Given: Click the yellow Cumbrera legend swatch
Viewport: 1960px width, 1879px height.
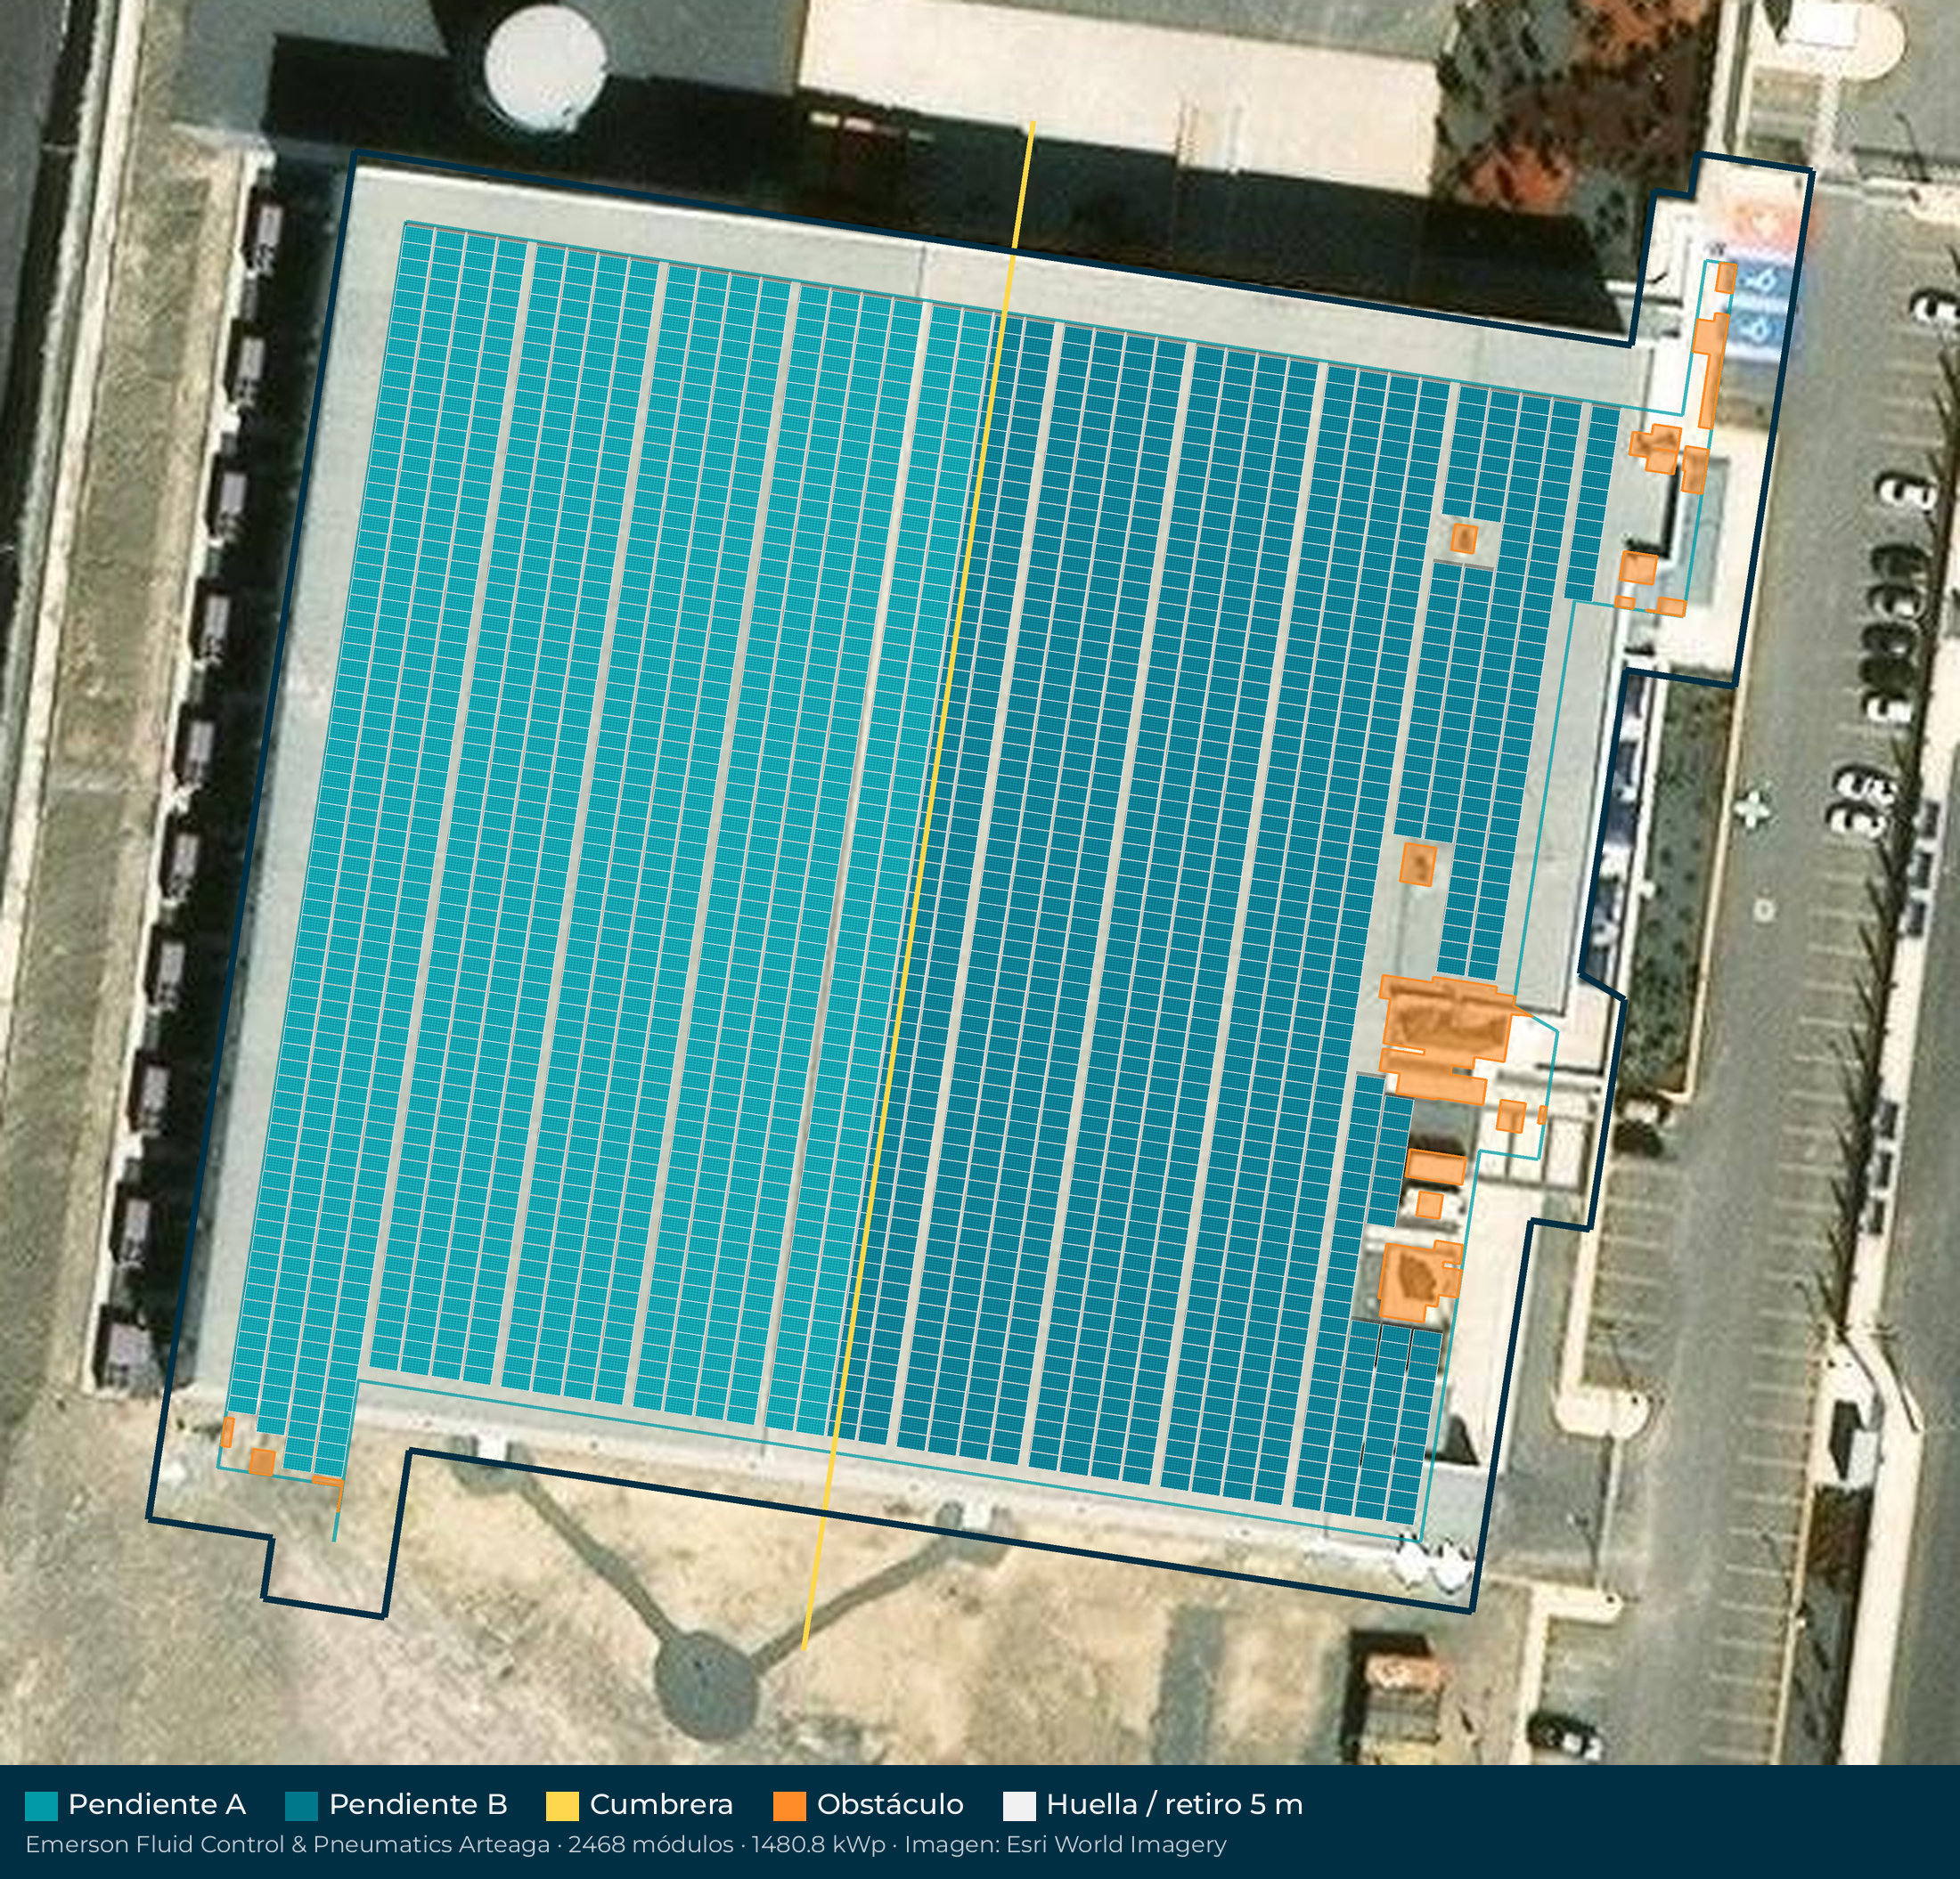Looking at the screenshot, I should (562, 1806).
